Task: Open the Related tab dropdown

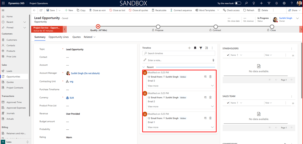Action: pos(90,37)
